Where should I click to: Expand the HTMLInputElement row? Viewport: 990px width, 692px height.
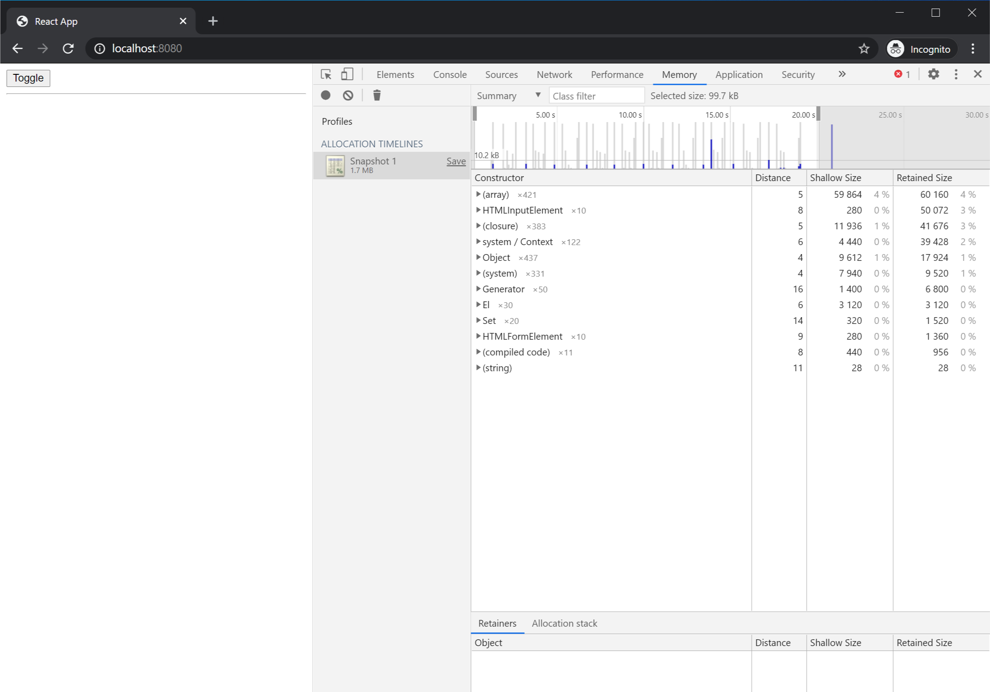pos(478,210)
